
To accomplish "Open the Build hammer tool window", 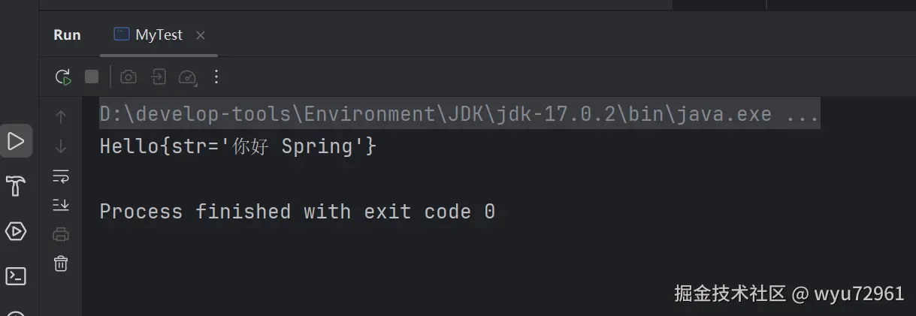I will pos(16,185).
